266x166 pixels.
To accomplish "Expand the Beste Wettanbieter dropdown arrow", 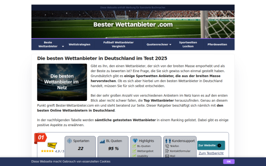I will click(63, 46).
